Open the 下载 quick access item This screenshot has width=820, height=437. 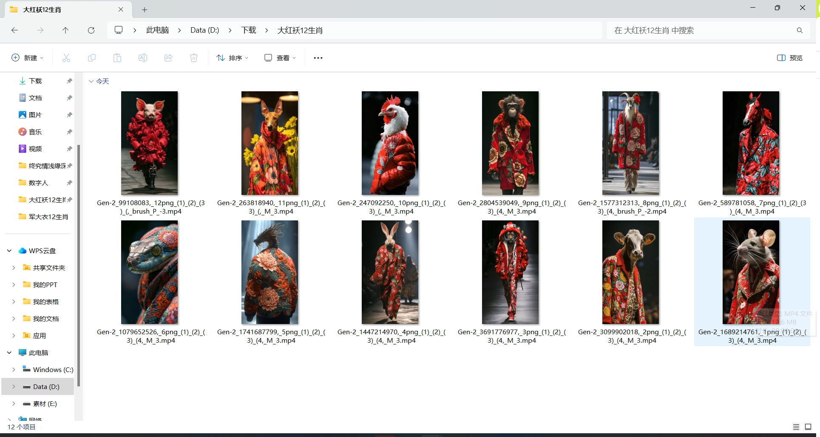(35, 81)
